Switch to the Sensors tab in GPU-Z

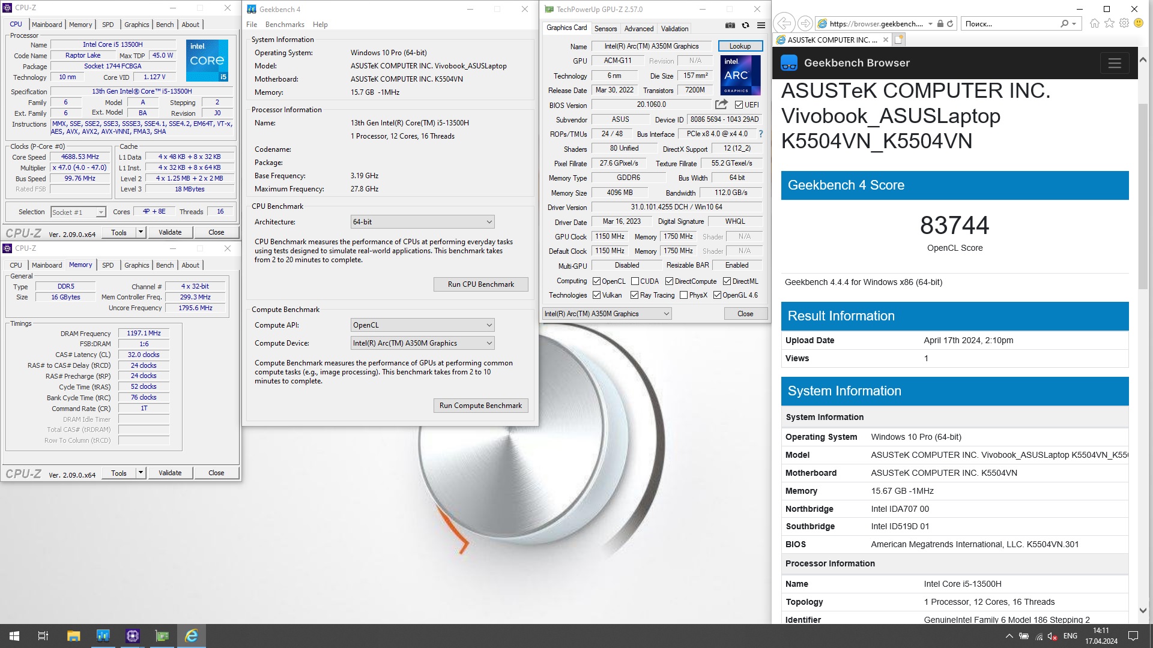[x=605, y=29]
